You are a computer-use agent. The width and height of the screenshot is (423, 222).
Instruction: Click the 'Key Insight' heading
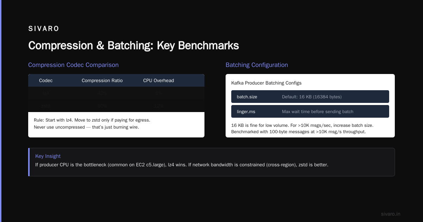[x=48, y=156]
